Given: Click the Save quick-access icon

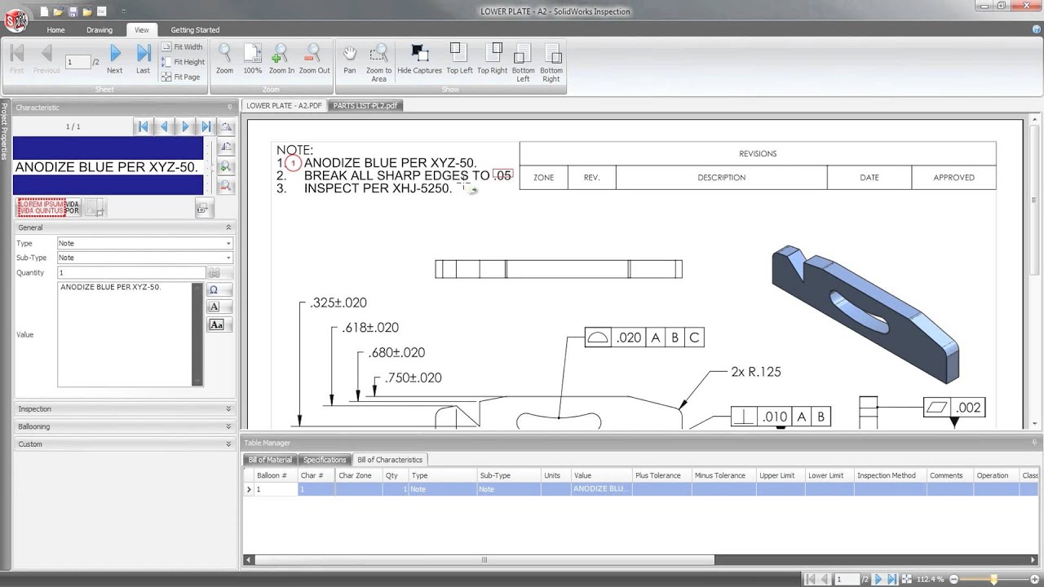Looking at the screenshot, I should point(73,11).
